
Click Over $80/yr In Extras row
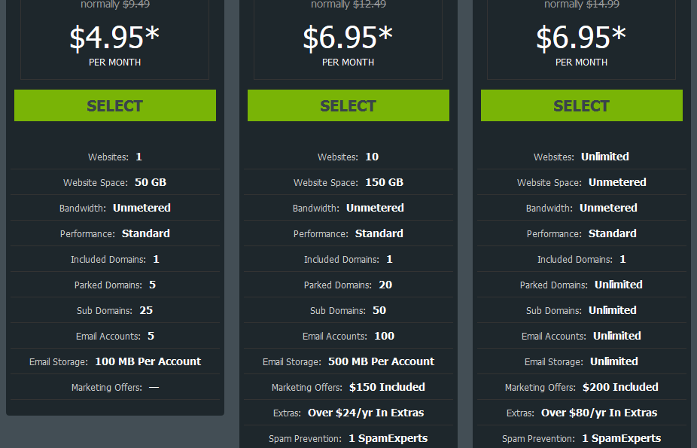click(x=582, y=413)
